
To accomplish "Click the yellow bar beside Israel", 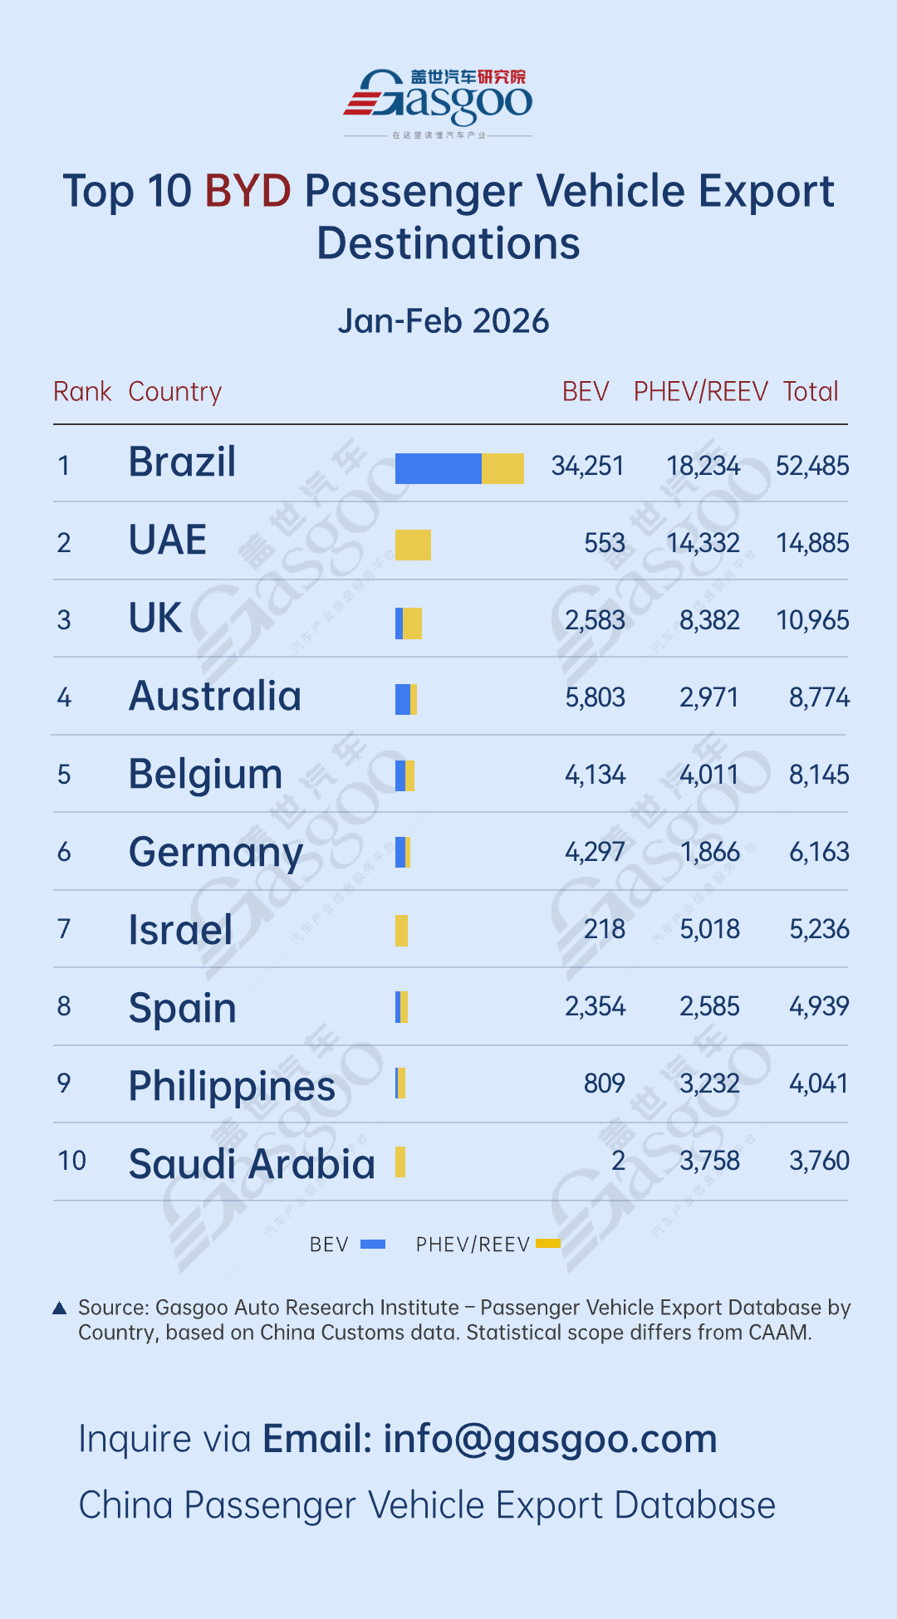I will point(402,931).
